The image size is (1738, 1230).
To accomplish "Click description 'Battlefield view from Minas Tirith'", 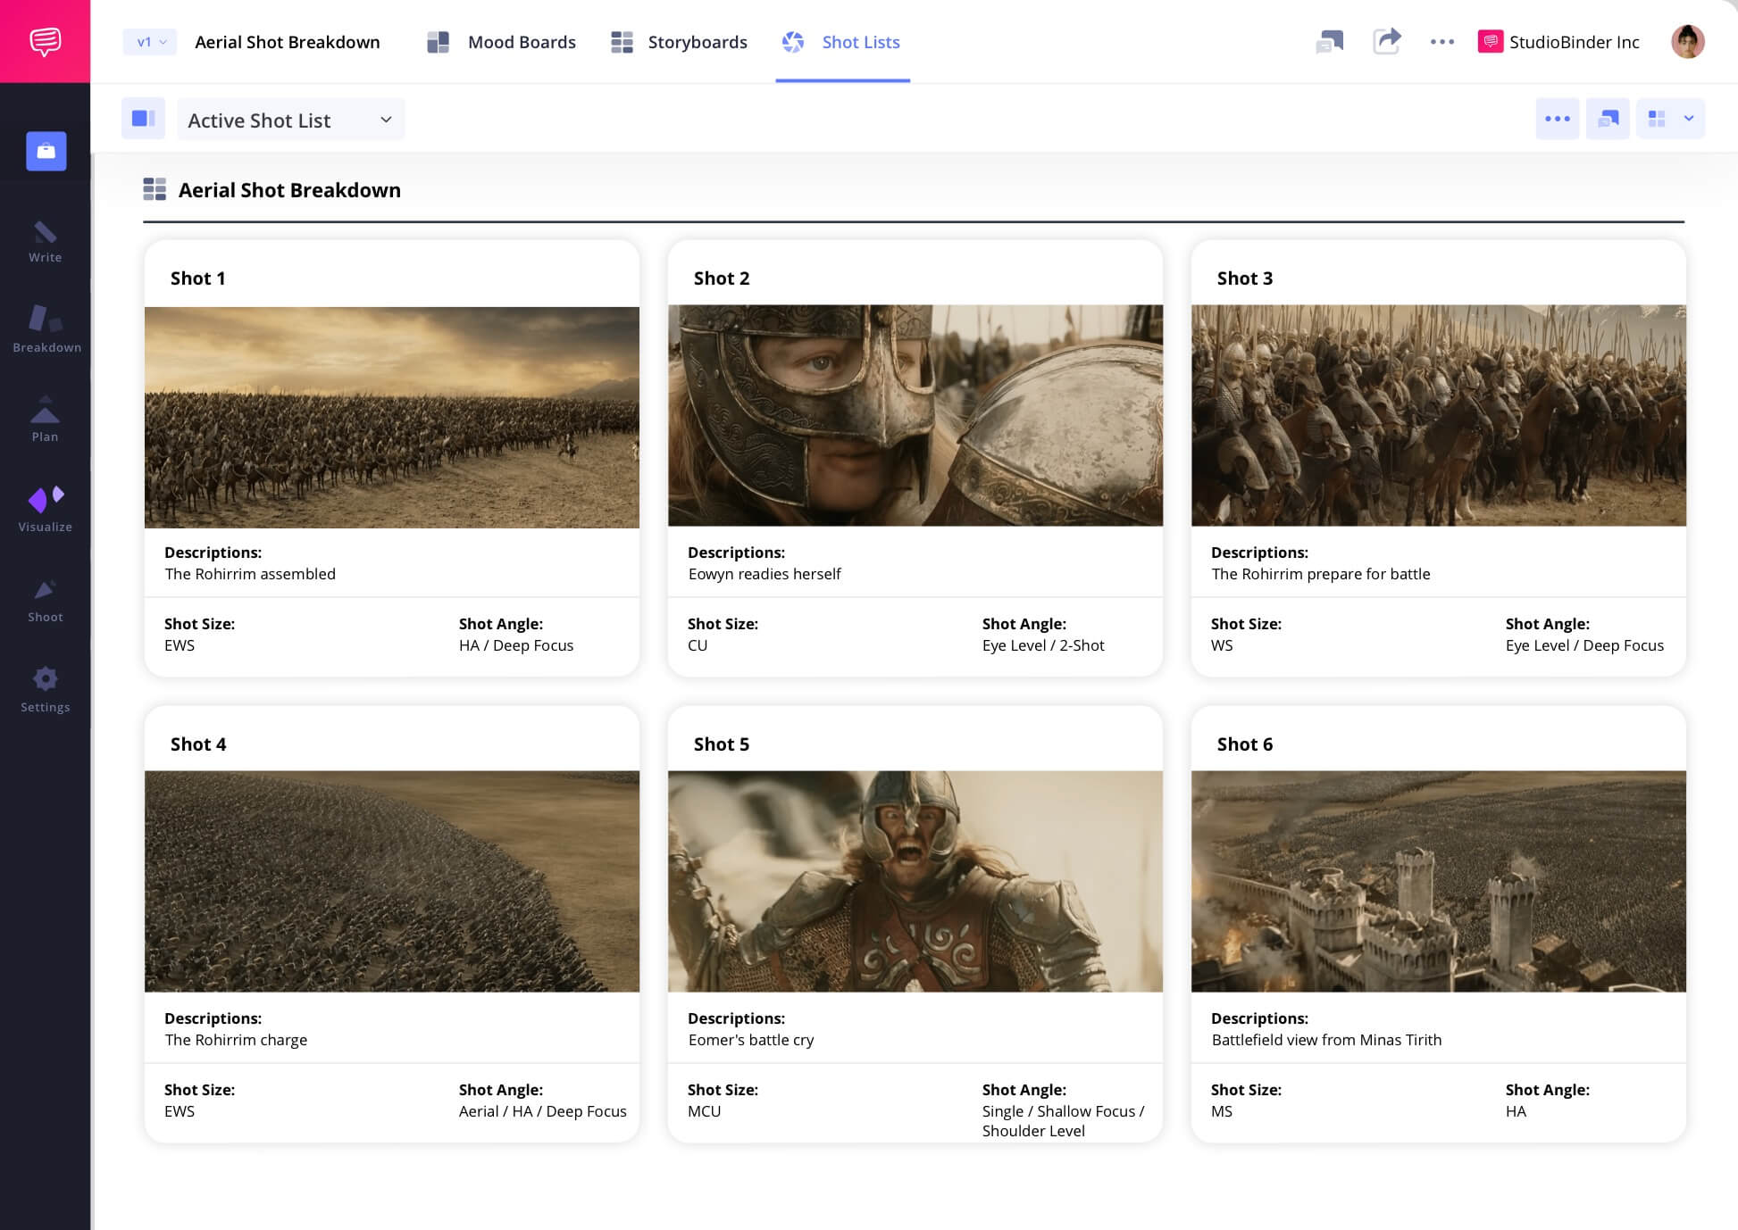I will pos(1326,1040).
